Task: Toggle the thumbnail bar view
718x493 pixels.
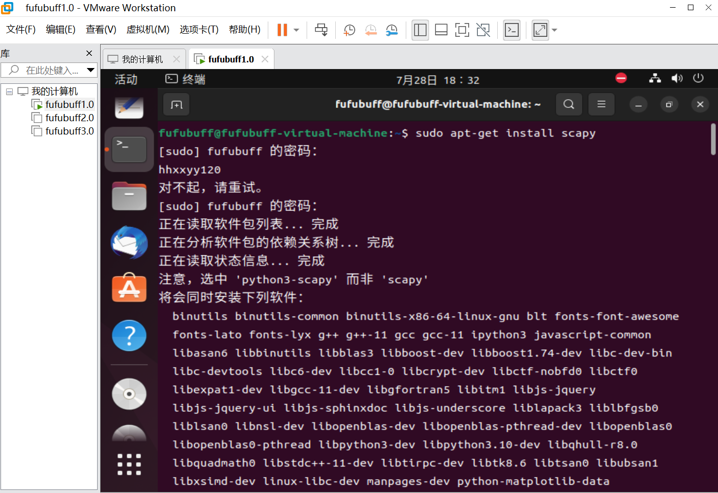Action: pyautogui.click(x=441, y=30)
